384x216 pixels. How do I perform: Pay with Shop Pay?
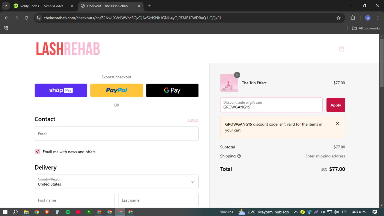pyautogui.click(x=61, y=90)
